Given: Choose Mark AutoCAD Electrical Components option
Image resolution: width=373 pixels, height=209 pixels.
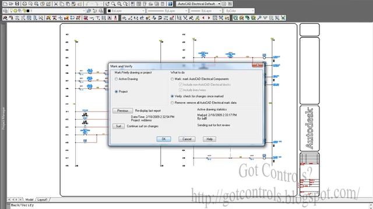Looking at the screenshot, I should [x=172, y=79].
